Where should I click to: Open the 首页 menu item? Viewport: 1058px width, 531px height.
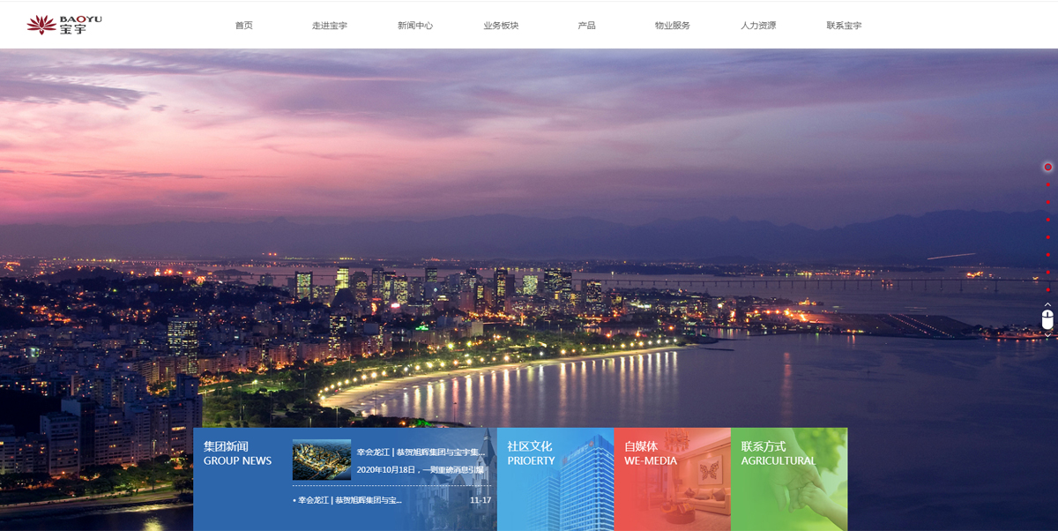tap(243, 26)
